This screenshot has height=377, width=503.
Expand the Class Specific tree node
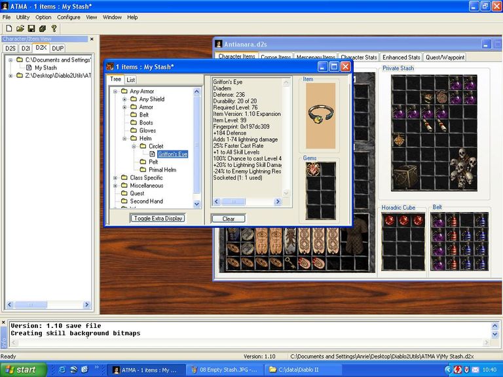click(x=115, y=177)
